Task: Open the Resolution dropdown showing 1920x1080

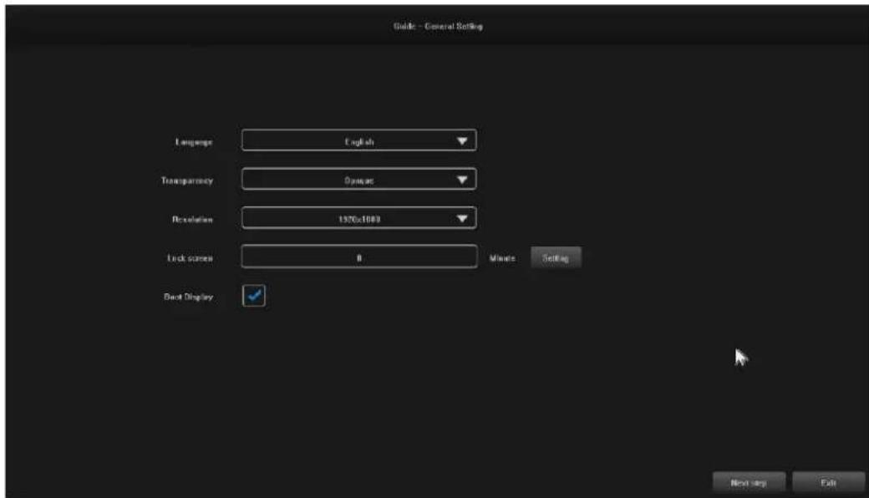Action: 358,218
